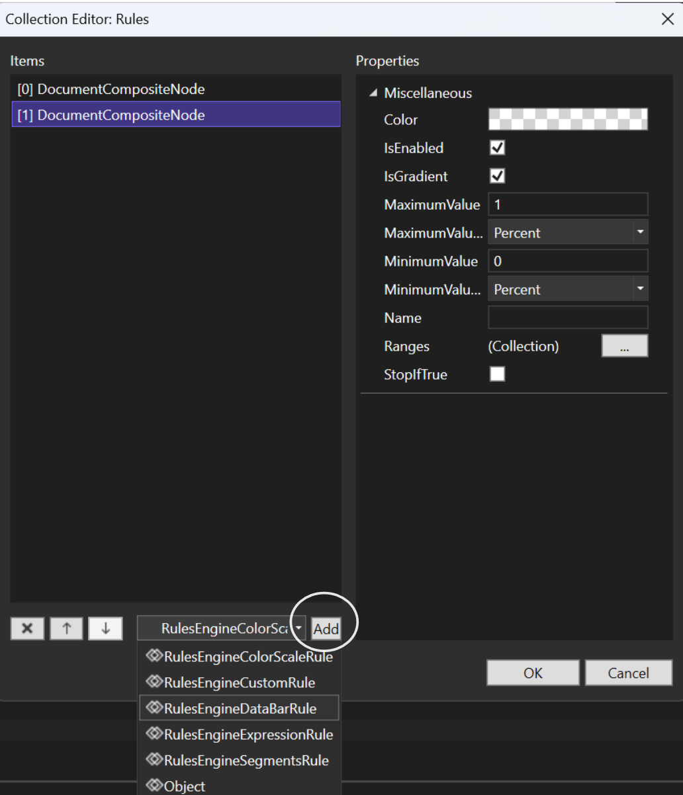Click the checkered Color swatch
Viewport: 683px width, 795px height.
coord(568,120)
